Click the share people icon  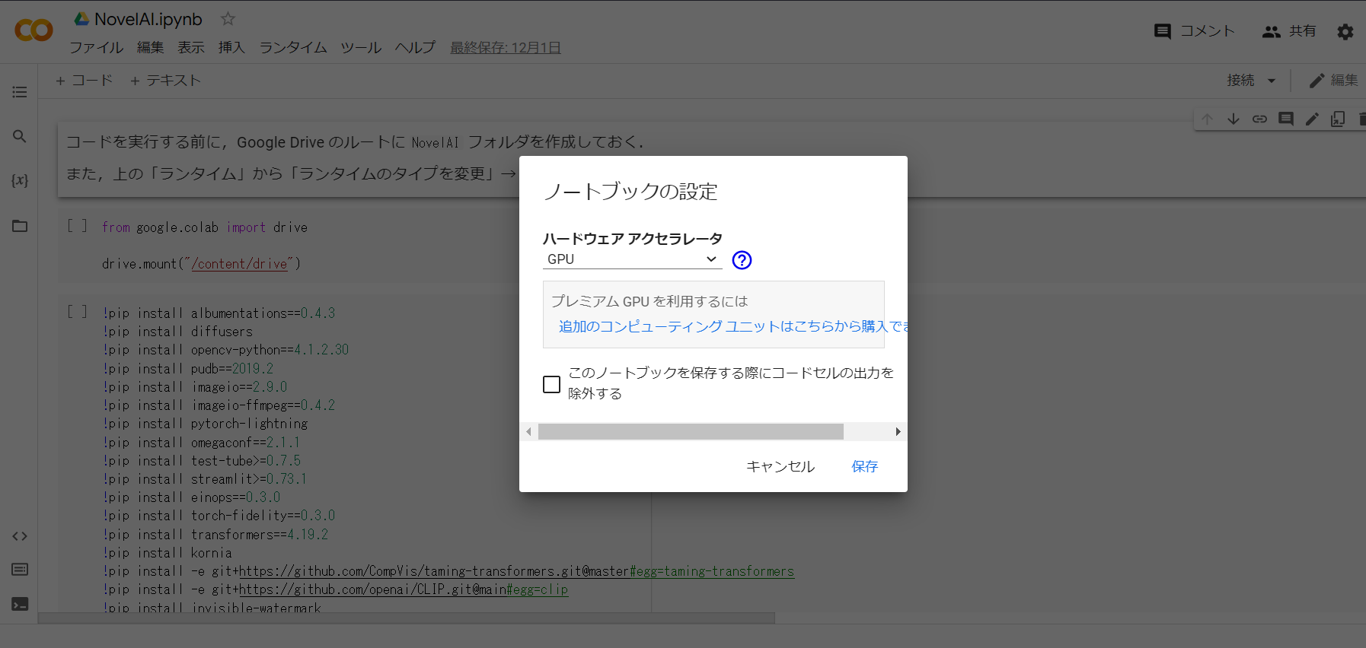coord(1272,31)
